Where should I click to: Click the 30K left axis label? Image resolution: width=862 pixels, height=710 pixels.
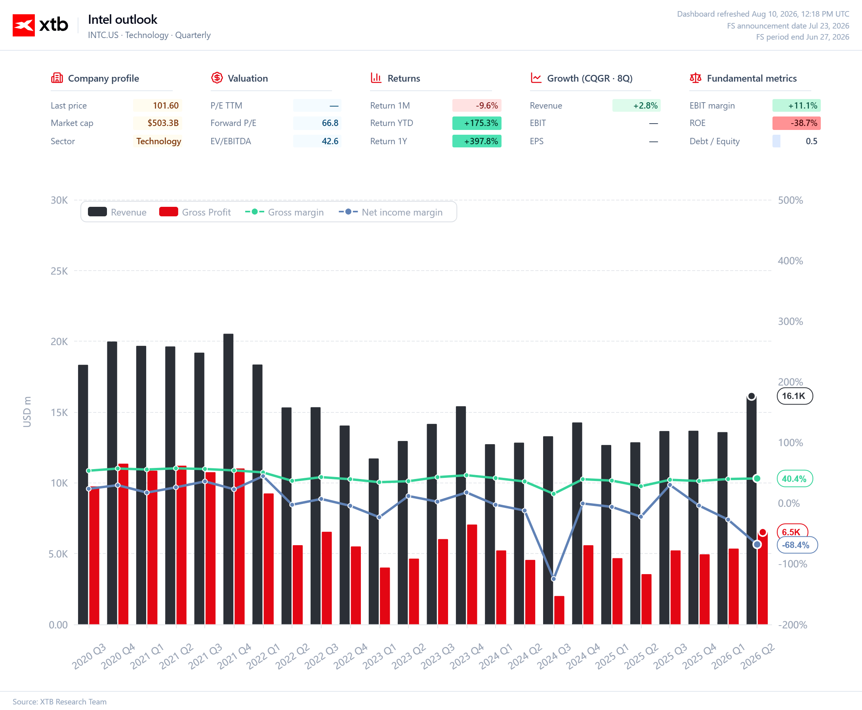59,200
